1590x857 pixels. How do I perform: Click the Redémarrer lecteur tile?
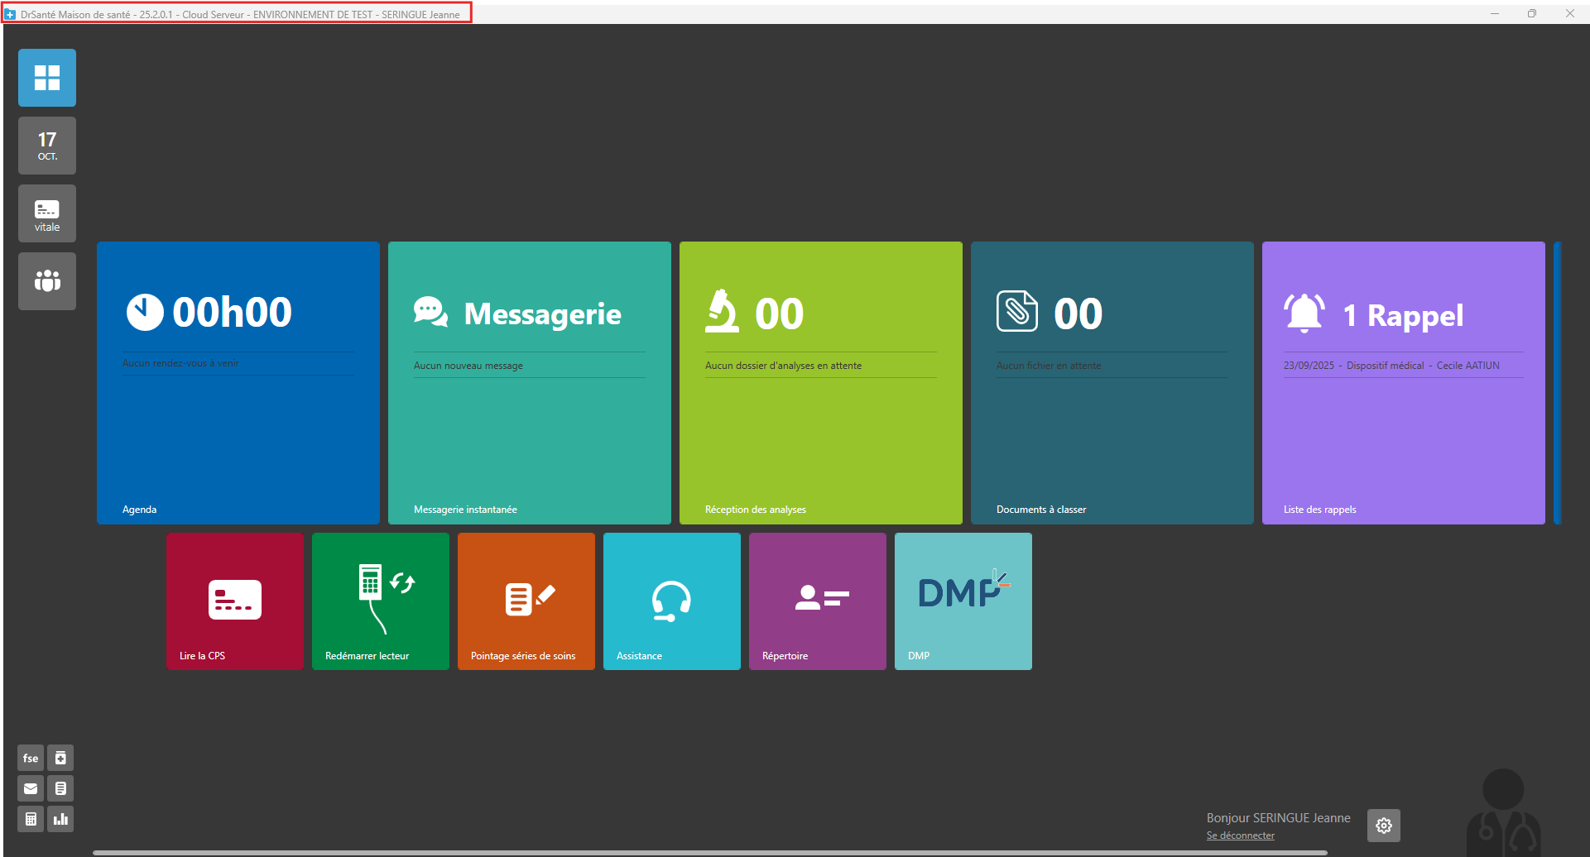pos(381,601)
